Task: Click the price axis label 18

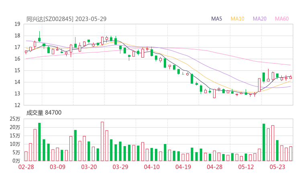Action: (x=17, y=36)
